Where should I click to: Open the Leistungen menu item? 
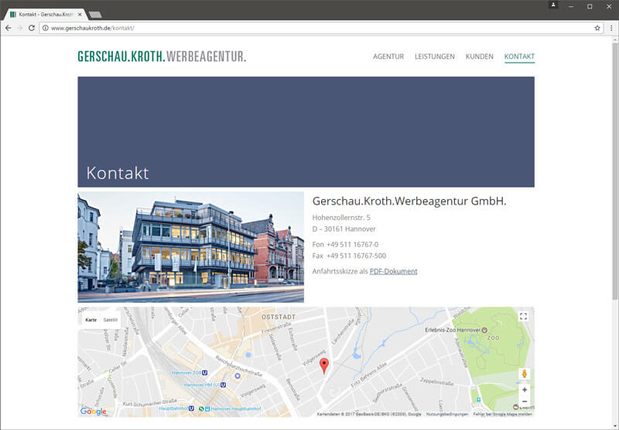(435, 57)
